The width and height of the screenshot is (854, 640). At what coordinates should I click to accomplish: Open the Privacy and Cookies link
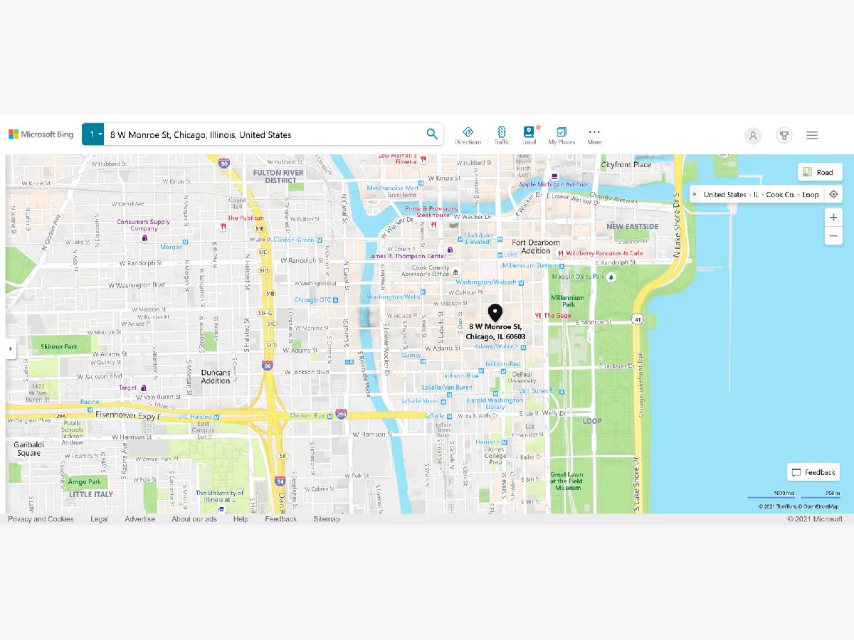coord(41,519)
